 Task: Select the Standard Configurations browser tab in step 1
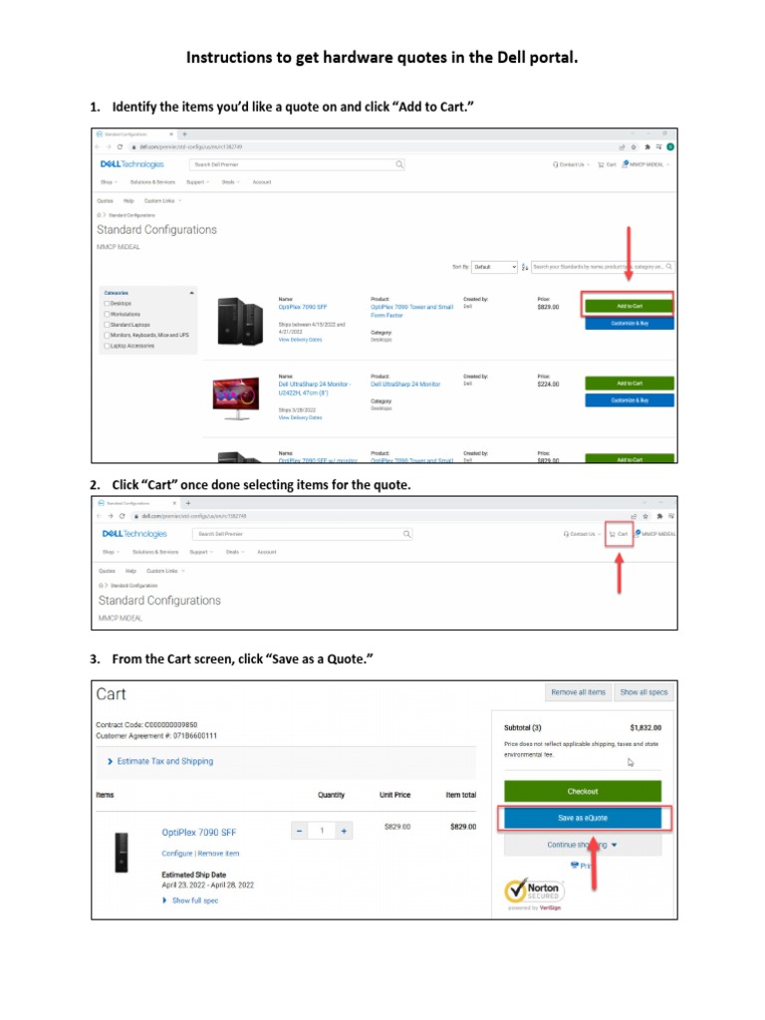(x=133, y=134)
